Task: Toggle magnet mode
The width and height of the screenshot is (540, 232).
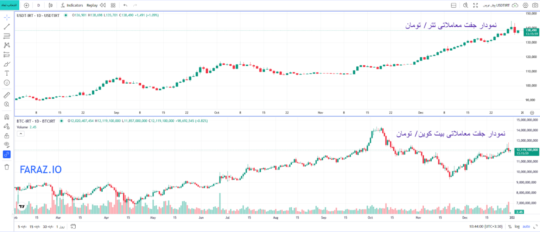Action: [x=7, y=117]
